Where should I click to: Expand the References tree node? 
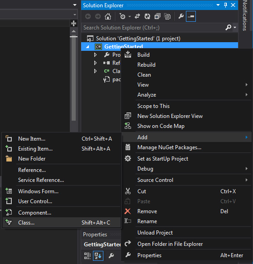pos(95,63)
